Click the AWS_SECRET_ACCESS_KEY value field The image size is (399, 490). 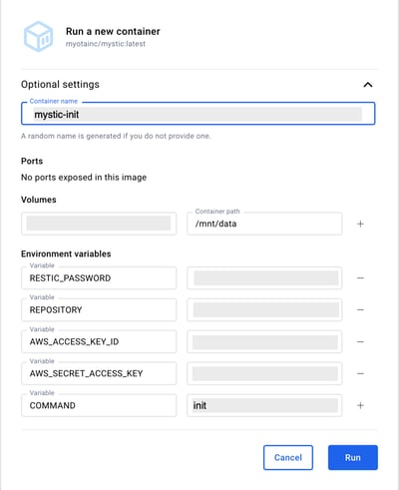pos(264,373)
